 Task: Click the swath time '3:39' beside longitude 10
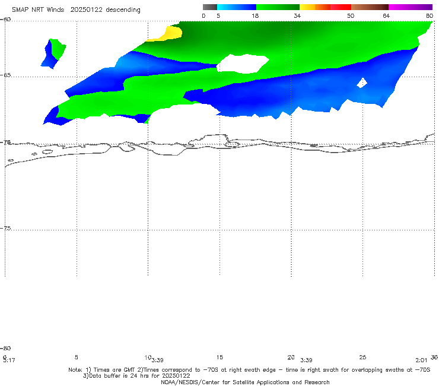click(x=158, y=360)
